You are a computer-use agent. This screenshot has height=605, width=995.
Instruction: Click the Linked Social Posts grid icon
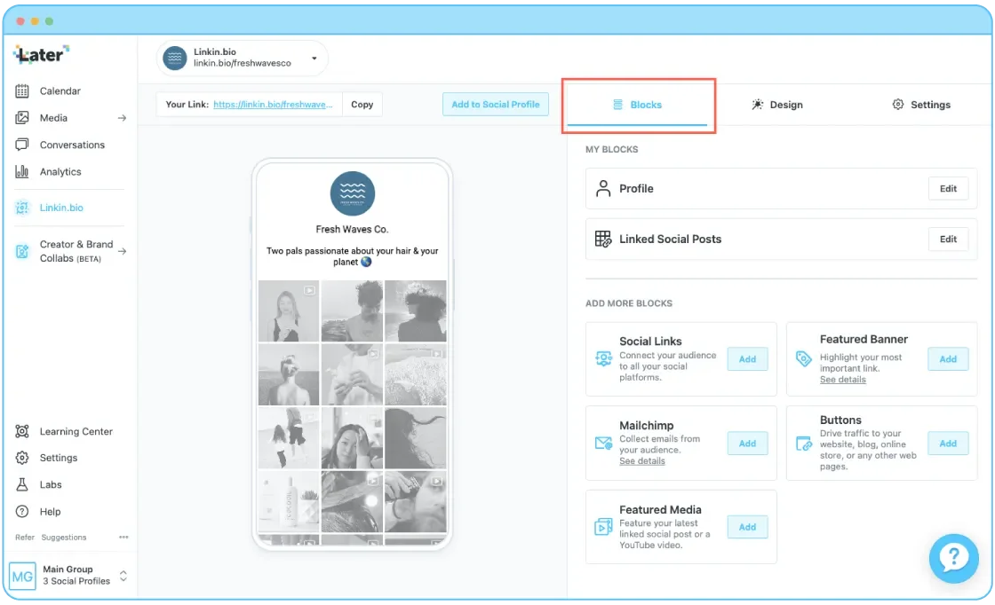[x=603, y=239]
